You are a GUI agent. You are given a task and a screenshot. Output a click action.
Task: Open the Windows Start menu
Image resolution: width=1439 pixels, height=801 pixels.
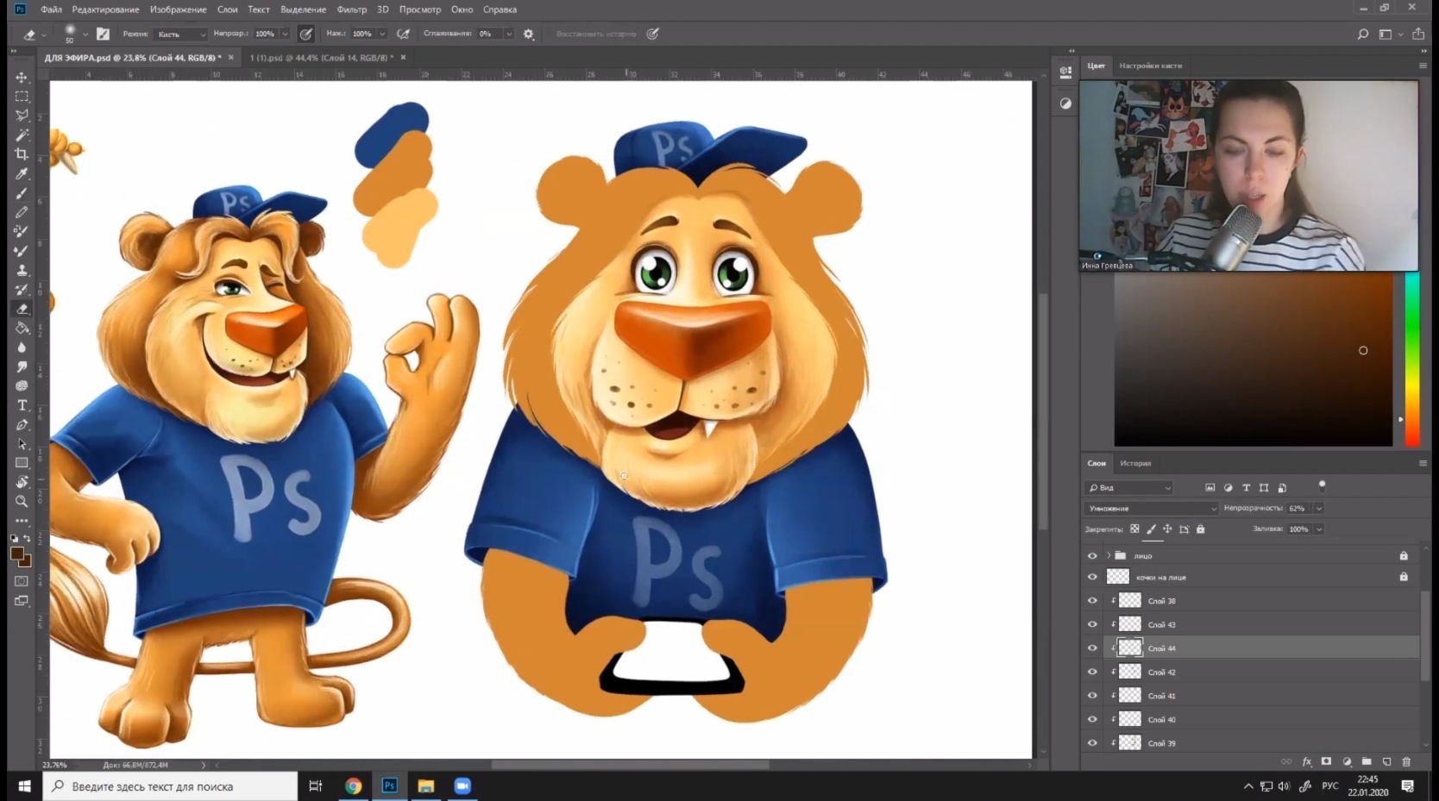tap(24, 786)
